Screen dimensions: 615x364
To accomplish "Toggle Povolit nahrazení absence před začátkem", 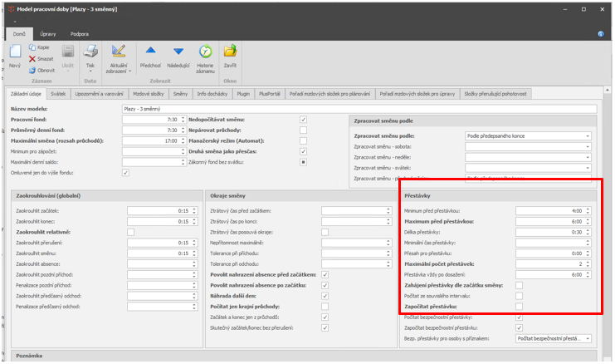I will 325,274.
